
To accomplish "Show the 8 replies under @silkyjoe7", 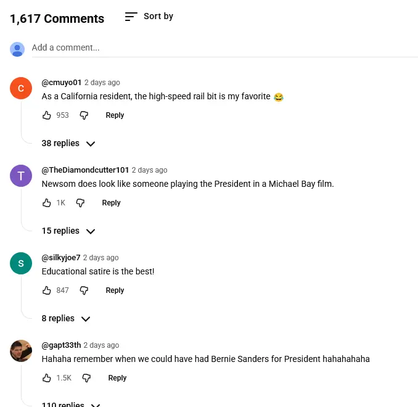I will tap(65, 319).
